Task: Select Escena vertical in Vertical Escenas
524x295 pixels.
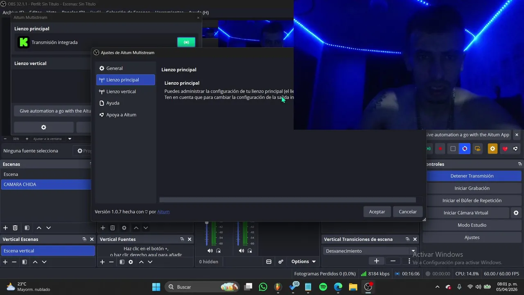Action: pyautogui.click(x=48, y=251)
